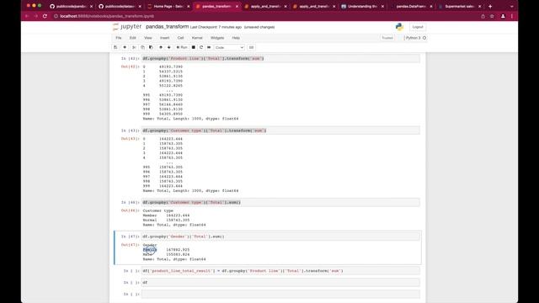Click code cell In [42] with Product line transform

coord(280,58)
